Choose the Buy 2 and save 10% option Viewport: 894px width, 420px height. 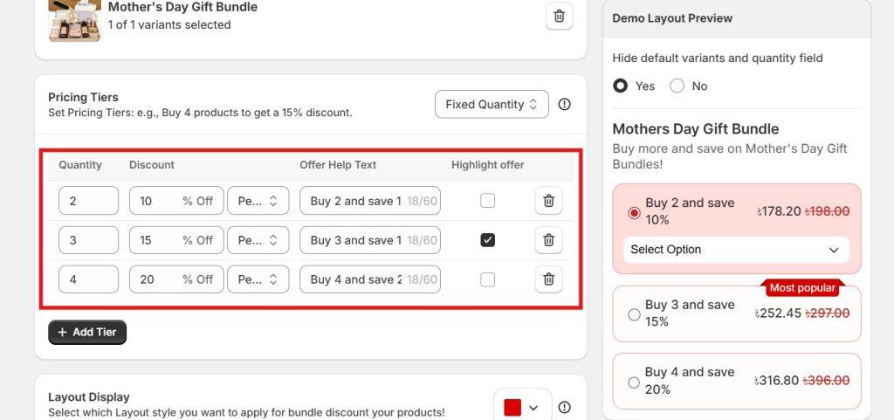[x=634, y=212]
